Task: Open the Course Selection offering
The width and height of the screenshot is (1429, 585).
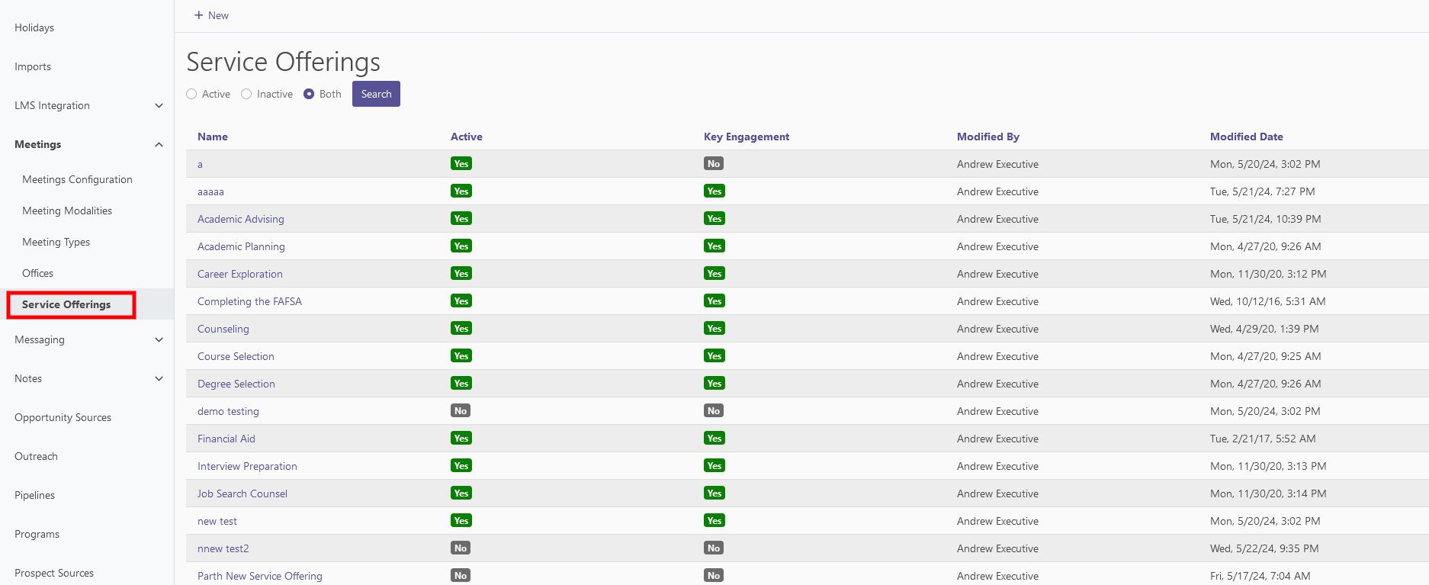Action: tap(236, 356)
